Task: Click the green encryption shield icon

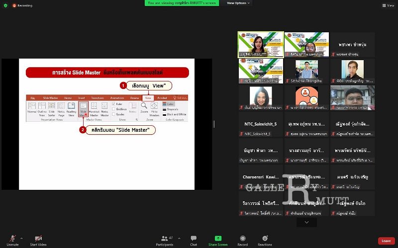Action: click(x=5, y=5)
